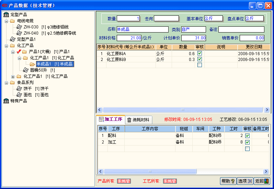Click the 数量 input field
The width and height of the screenshot is (274, 189).
click(128, 18)
